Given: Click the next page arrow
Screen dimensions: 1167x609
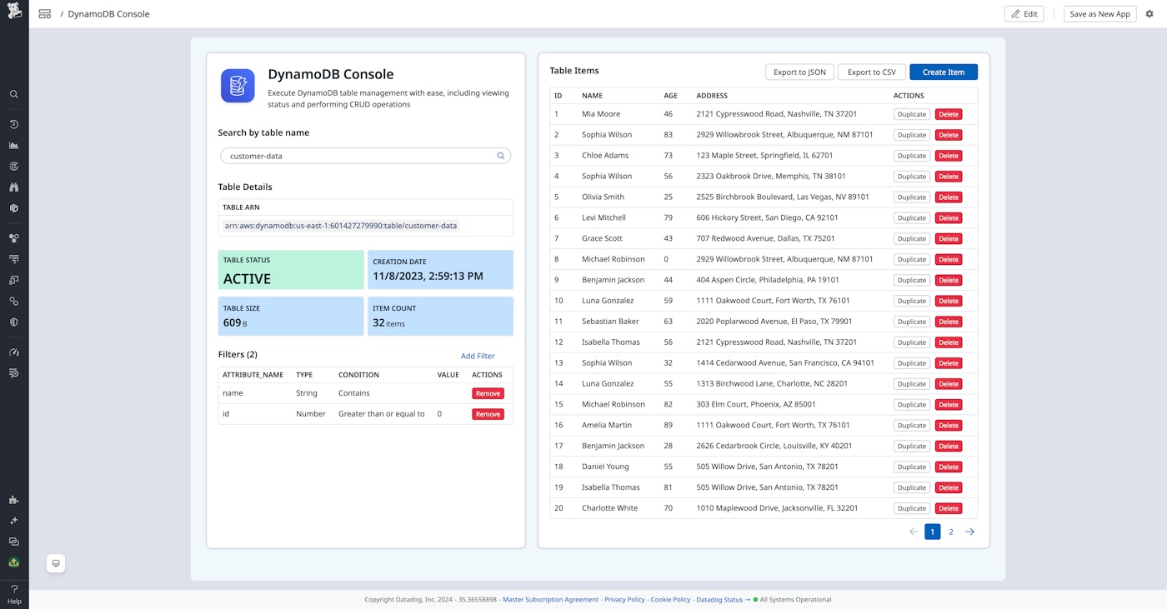Looking at the screenshot, I should tap(969, 532).
